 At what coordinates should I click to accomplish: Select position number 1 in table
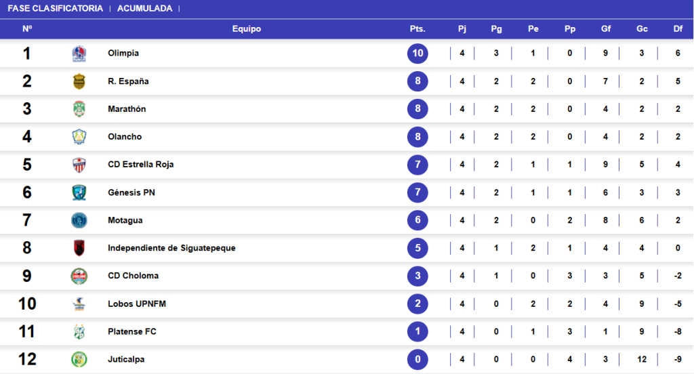(27, 54)
